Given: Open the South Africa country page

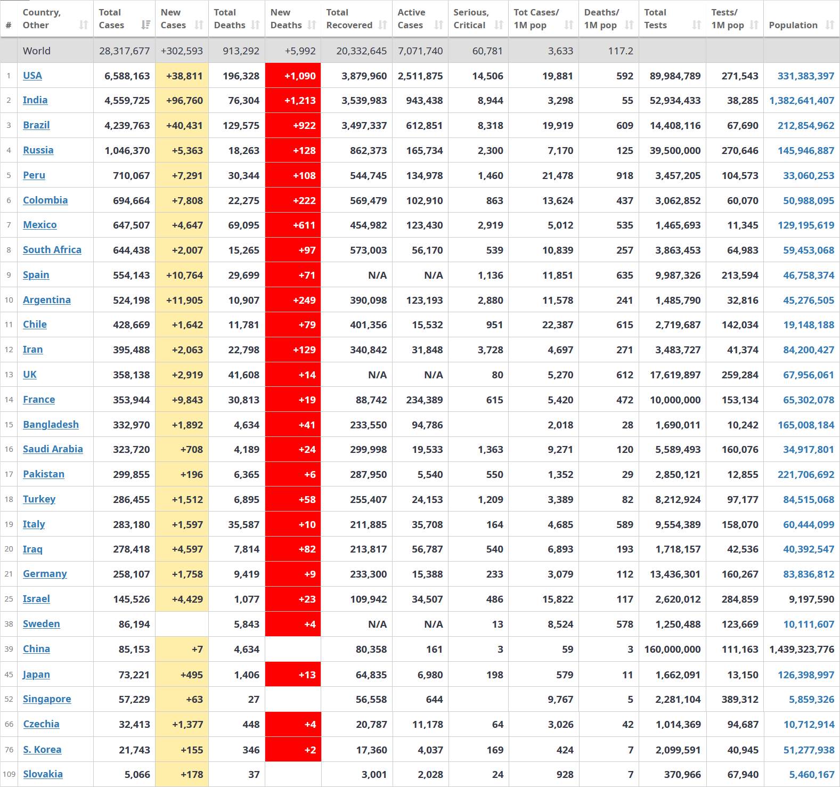Looking at the screenshot, I should coord(52,250).
